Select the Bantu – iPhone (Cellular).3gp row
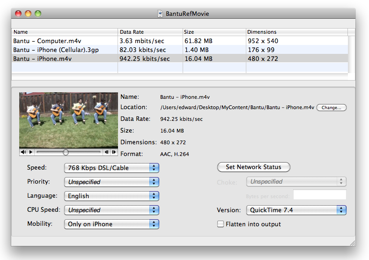 65,50
